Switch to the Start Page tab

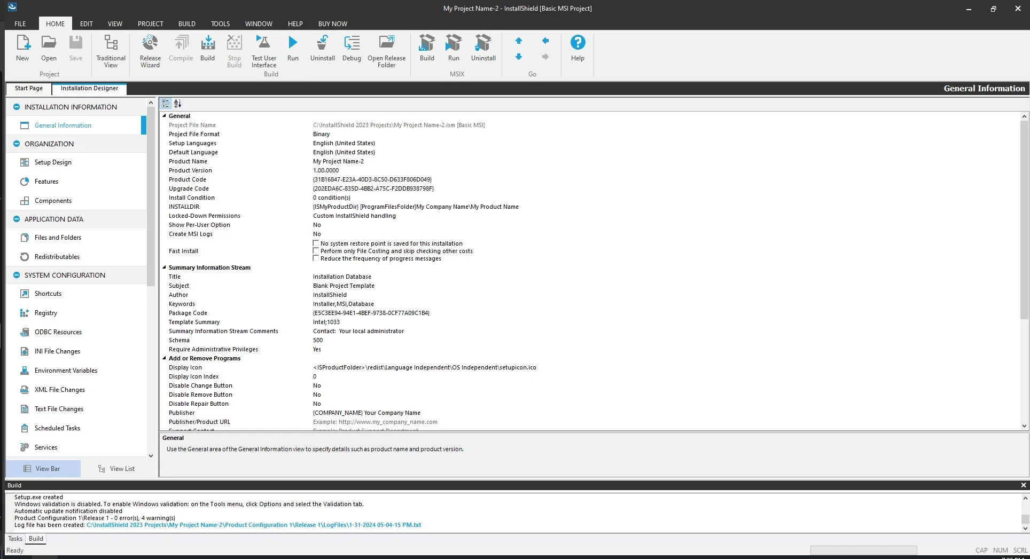28,88
